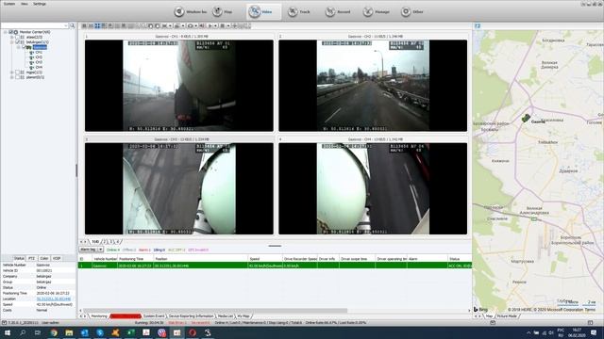Toggle the selected Gazovoz vehicle checkbox

pos(24,47)
